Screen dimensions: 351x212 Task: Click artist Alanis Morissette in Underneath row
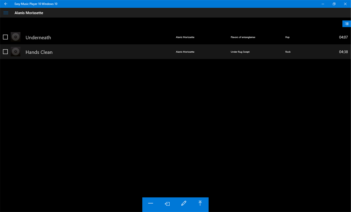pyautogui.click(x=185, y=37)
